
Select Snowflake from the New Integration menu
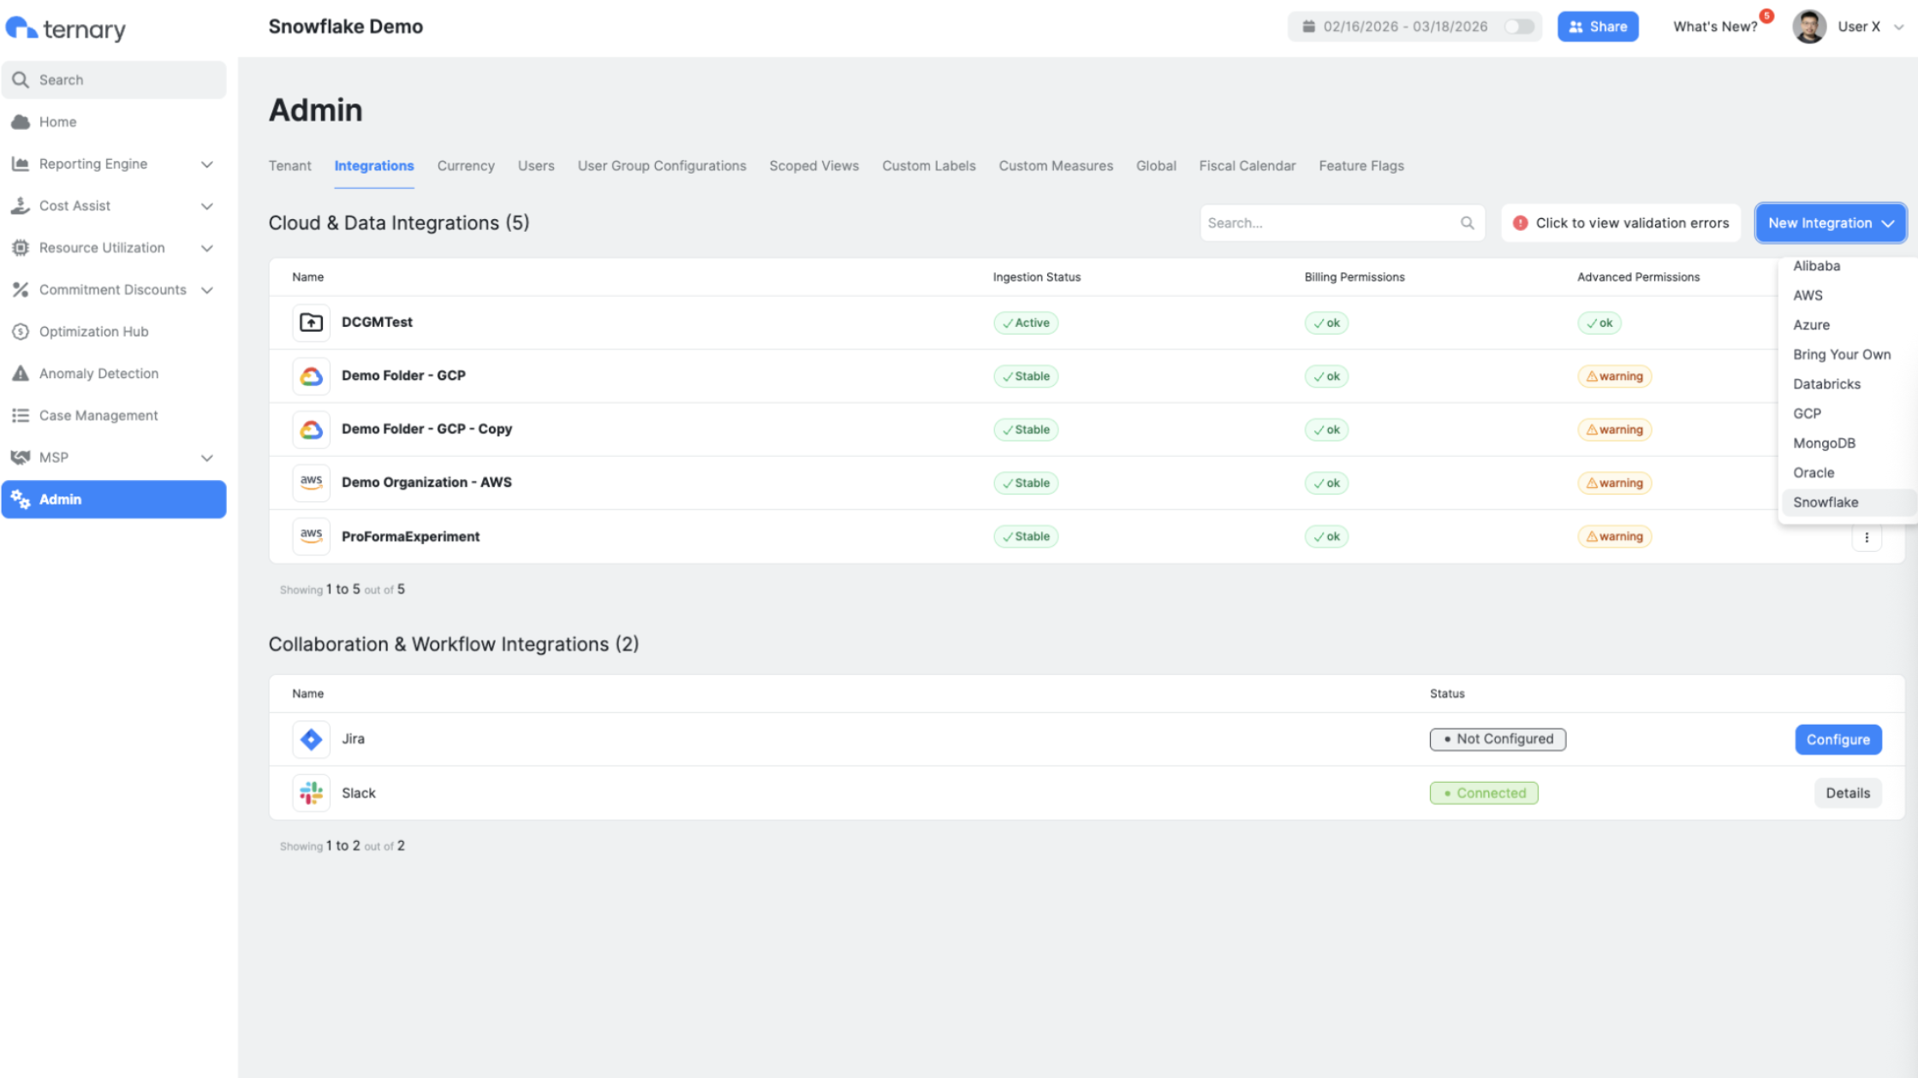[x=1826, y=502]
